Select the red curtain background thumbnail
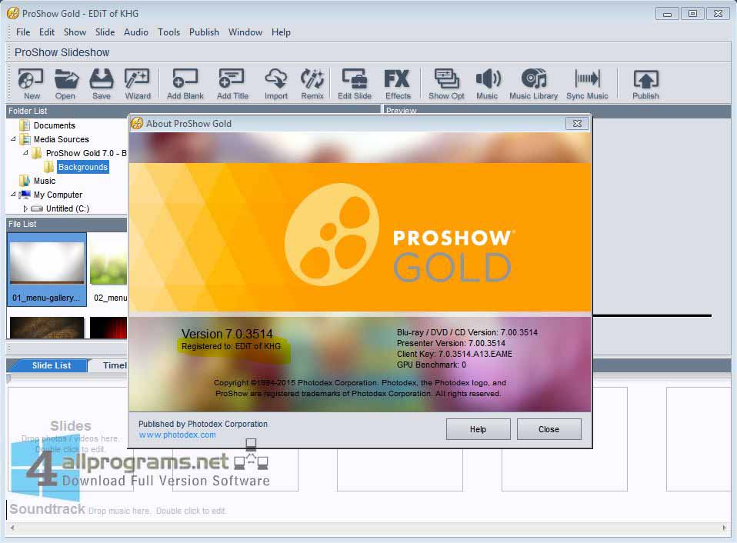This screenshot has width=737, height=543. [108, 328]
